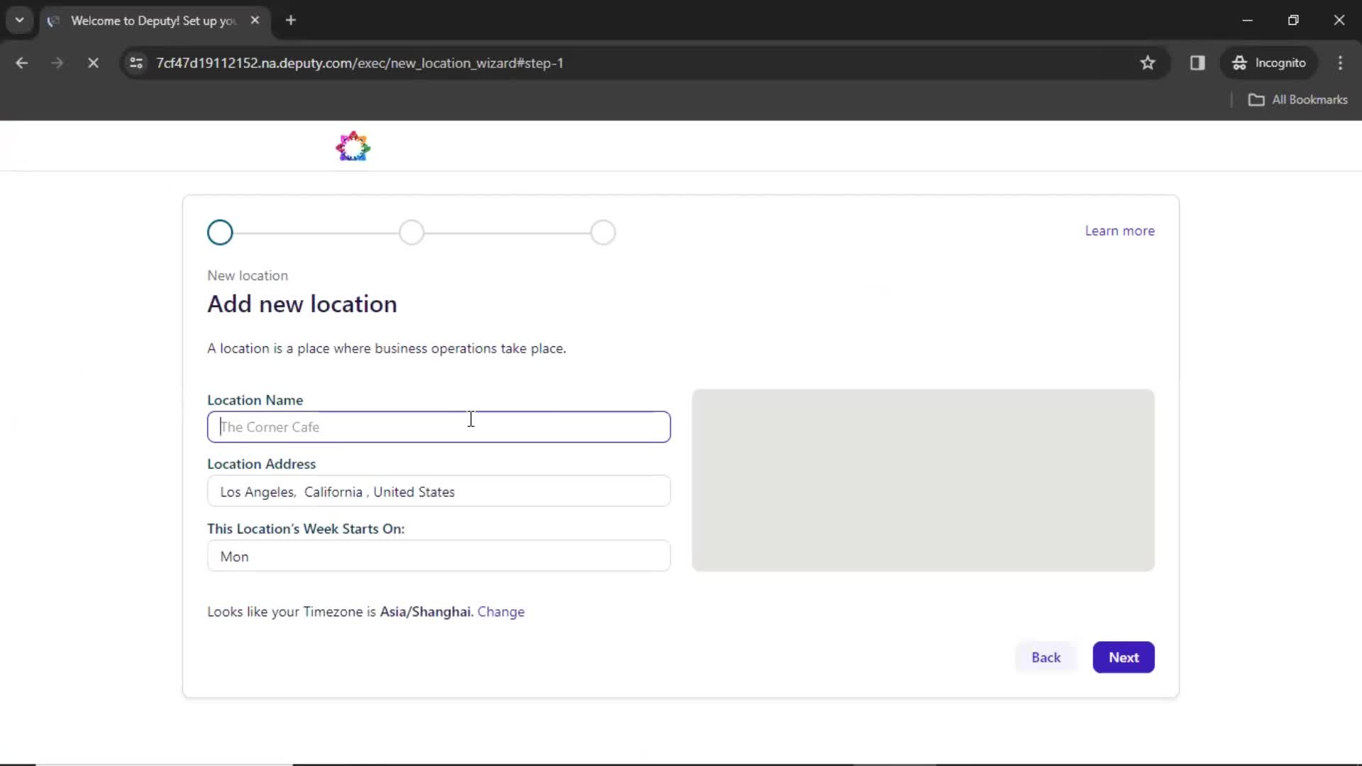
Task: Click the browser back navigation arrow
Action: click(x=23, y=62)
